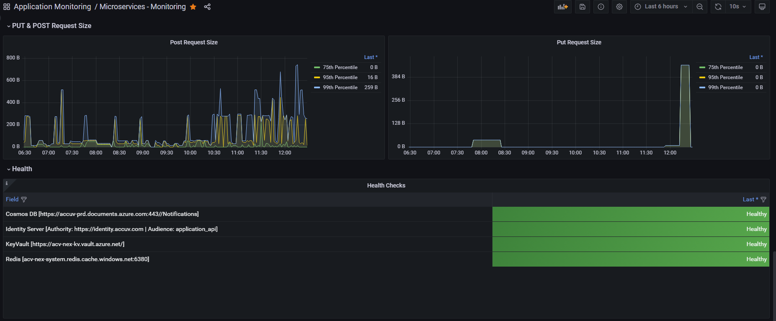
Task: Open the 10s refresh interval dropdown
Action: (x=738, y=7)
